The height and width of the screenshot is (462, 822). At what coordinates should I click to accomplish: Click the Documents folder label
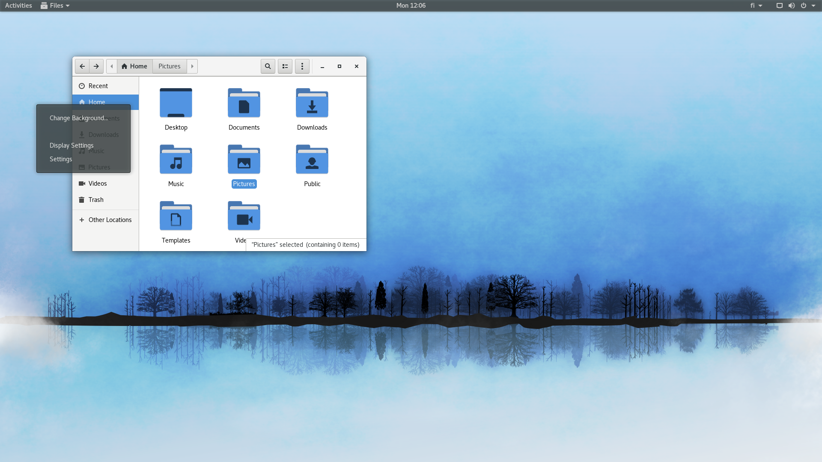pos(244,127)
